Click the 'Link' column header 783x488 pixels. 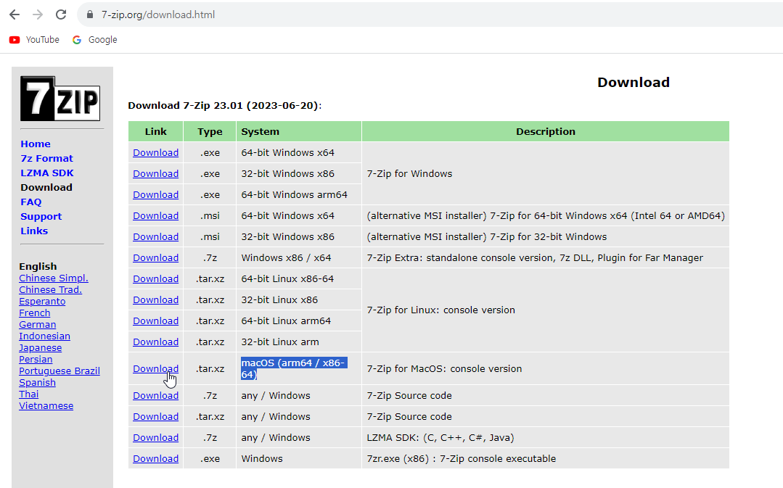click(x=156, y=131)
